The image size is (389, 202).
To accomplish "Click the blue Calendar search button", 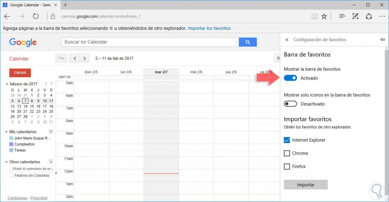I will pyautogui.click(x=248, y=42).
